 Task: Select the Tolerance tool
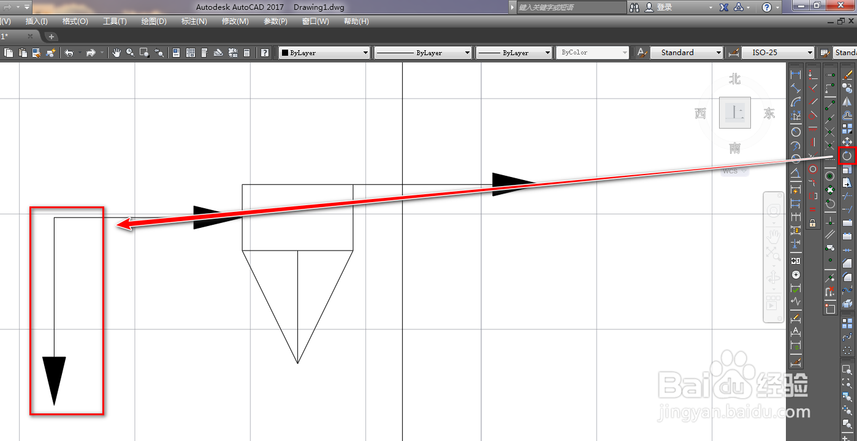click(796, 260)
